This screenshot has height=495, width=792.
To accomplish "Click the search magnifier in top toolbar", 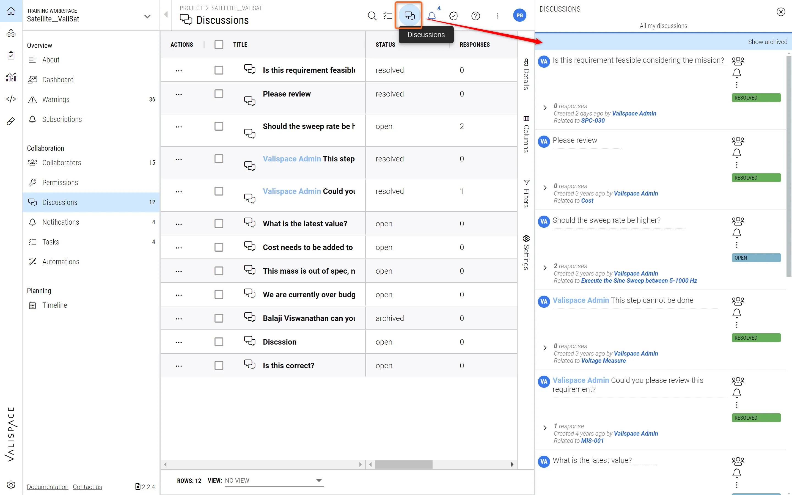I will tap(372, 16).
